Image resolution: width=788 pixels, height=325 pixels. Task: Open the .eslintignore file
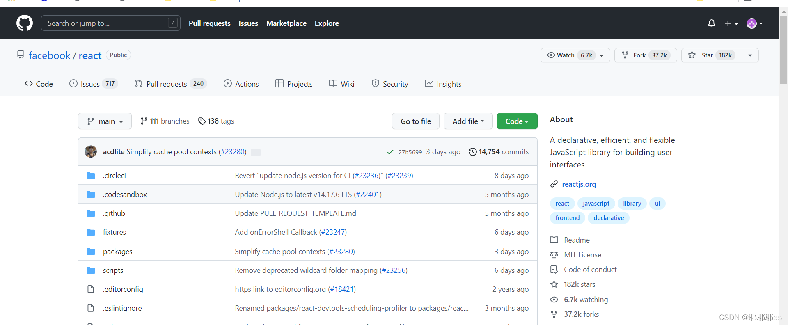coord(122,308)
